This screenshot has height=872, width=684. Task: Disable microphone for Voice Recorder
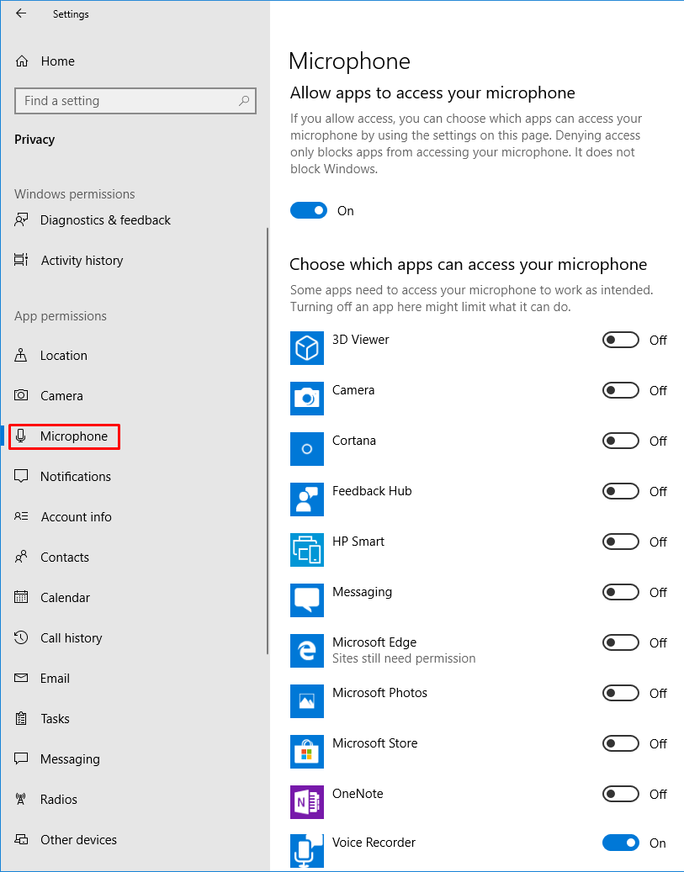[x=621, y=843]
